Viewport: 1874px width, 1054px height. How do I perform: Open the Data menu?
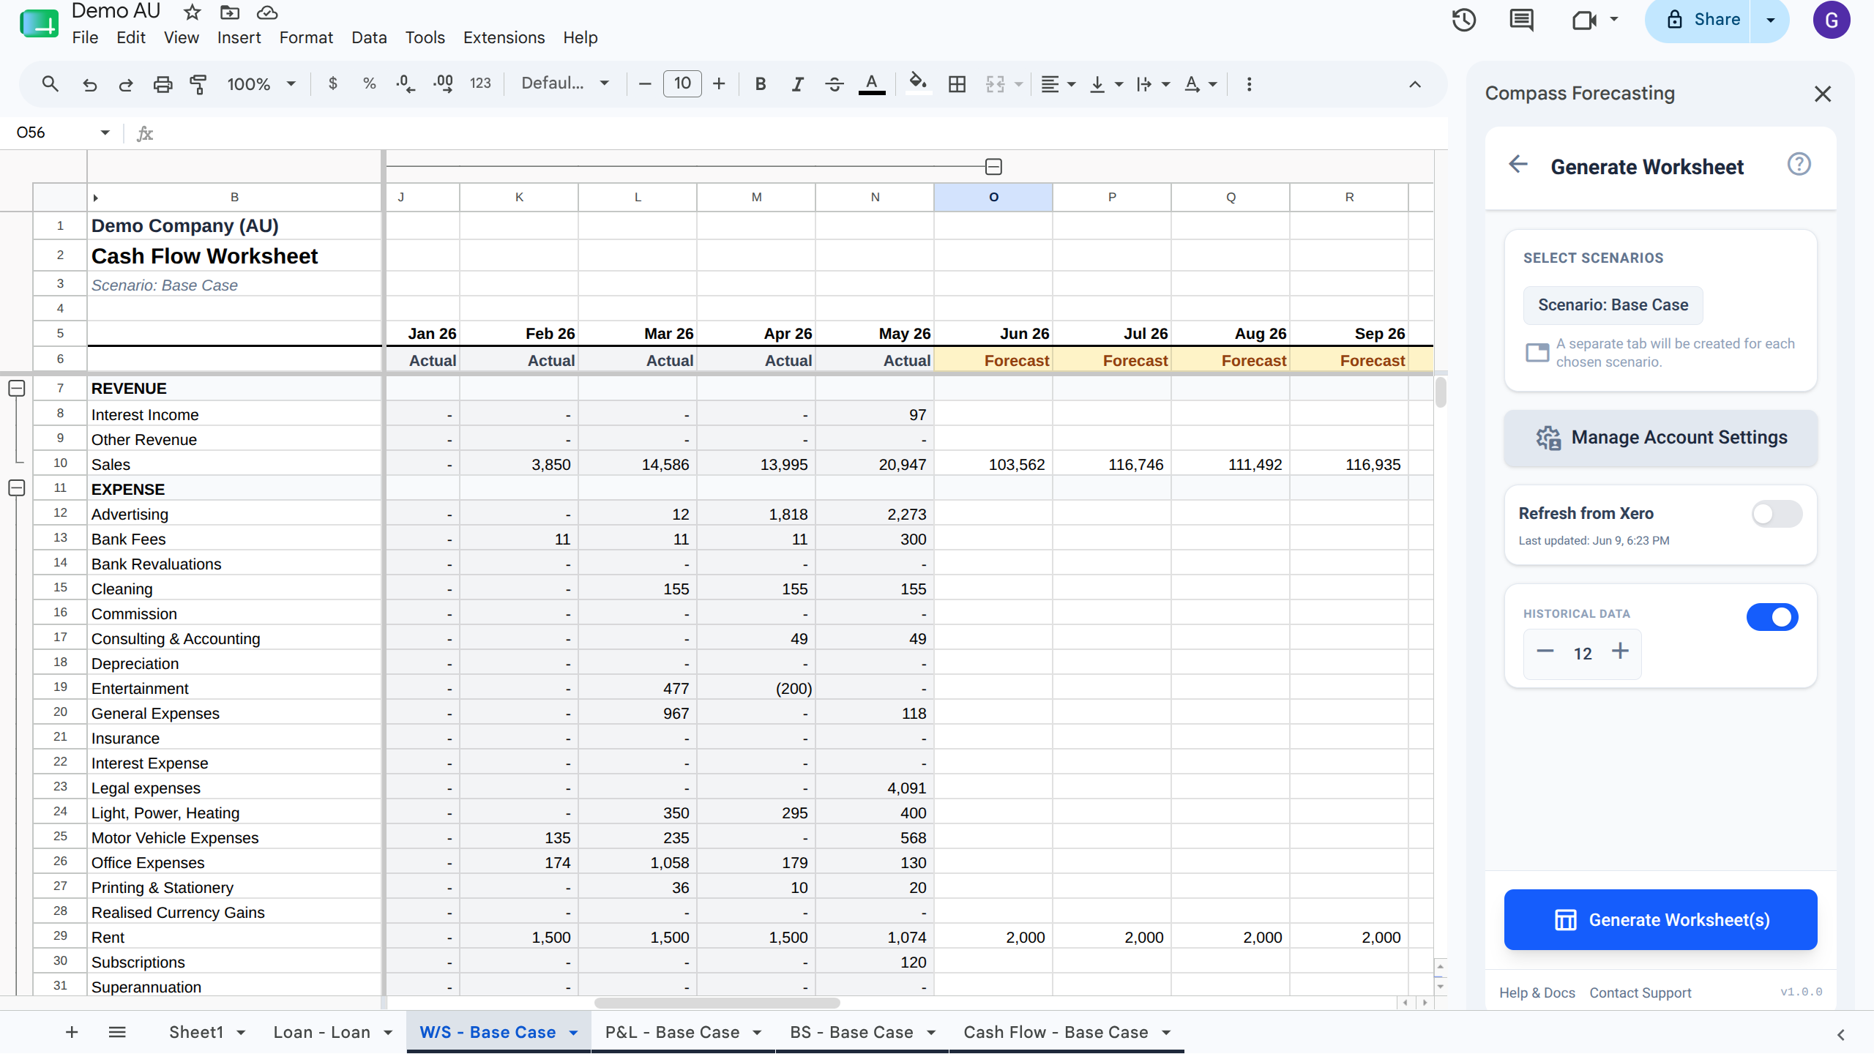point(369,37)
